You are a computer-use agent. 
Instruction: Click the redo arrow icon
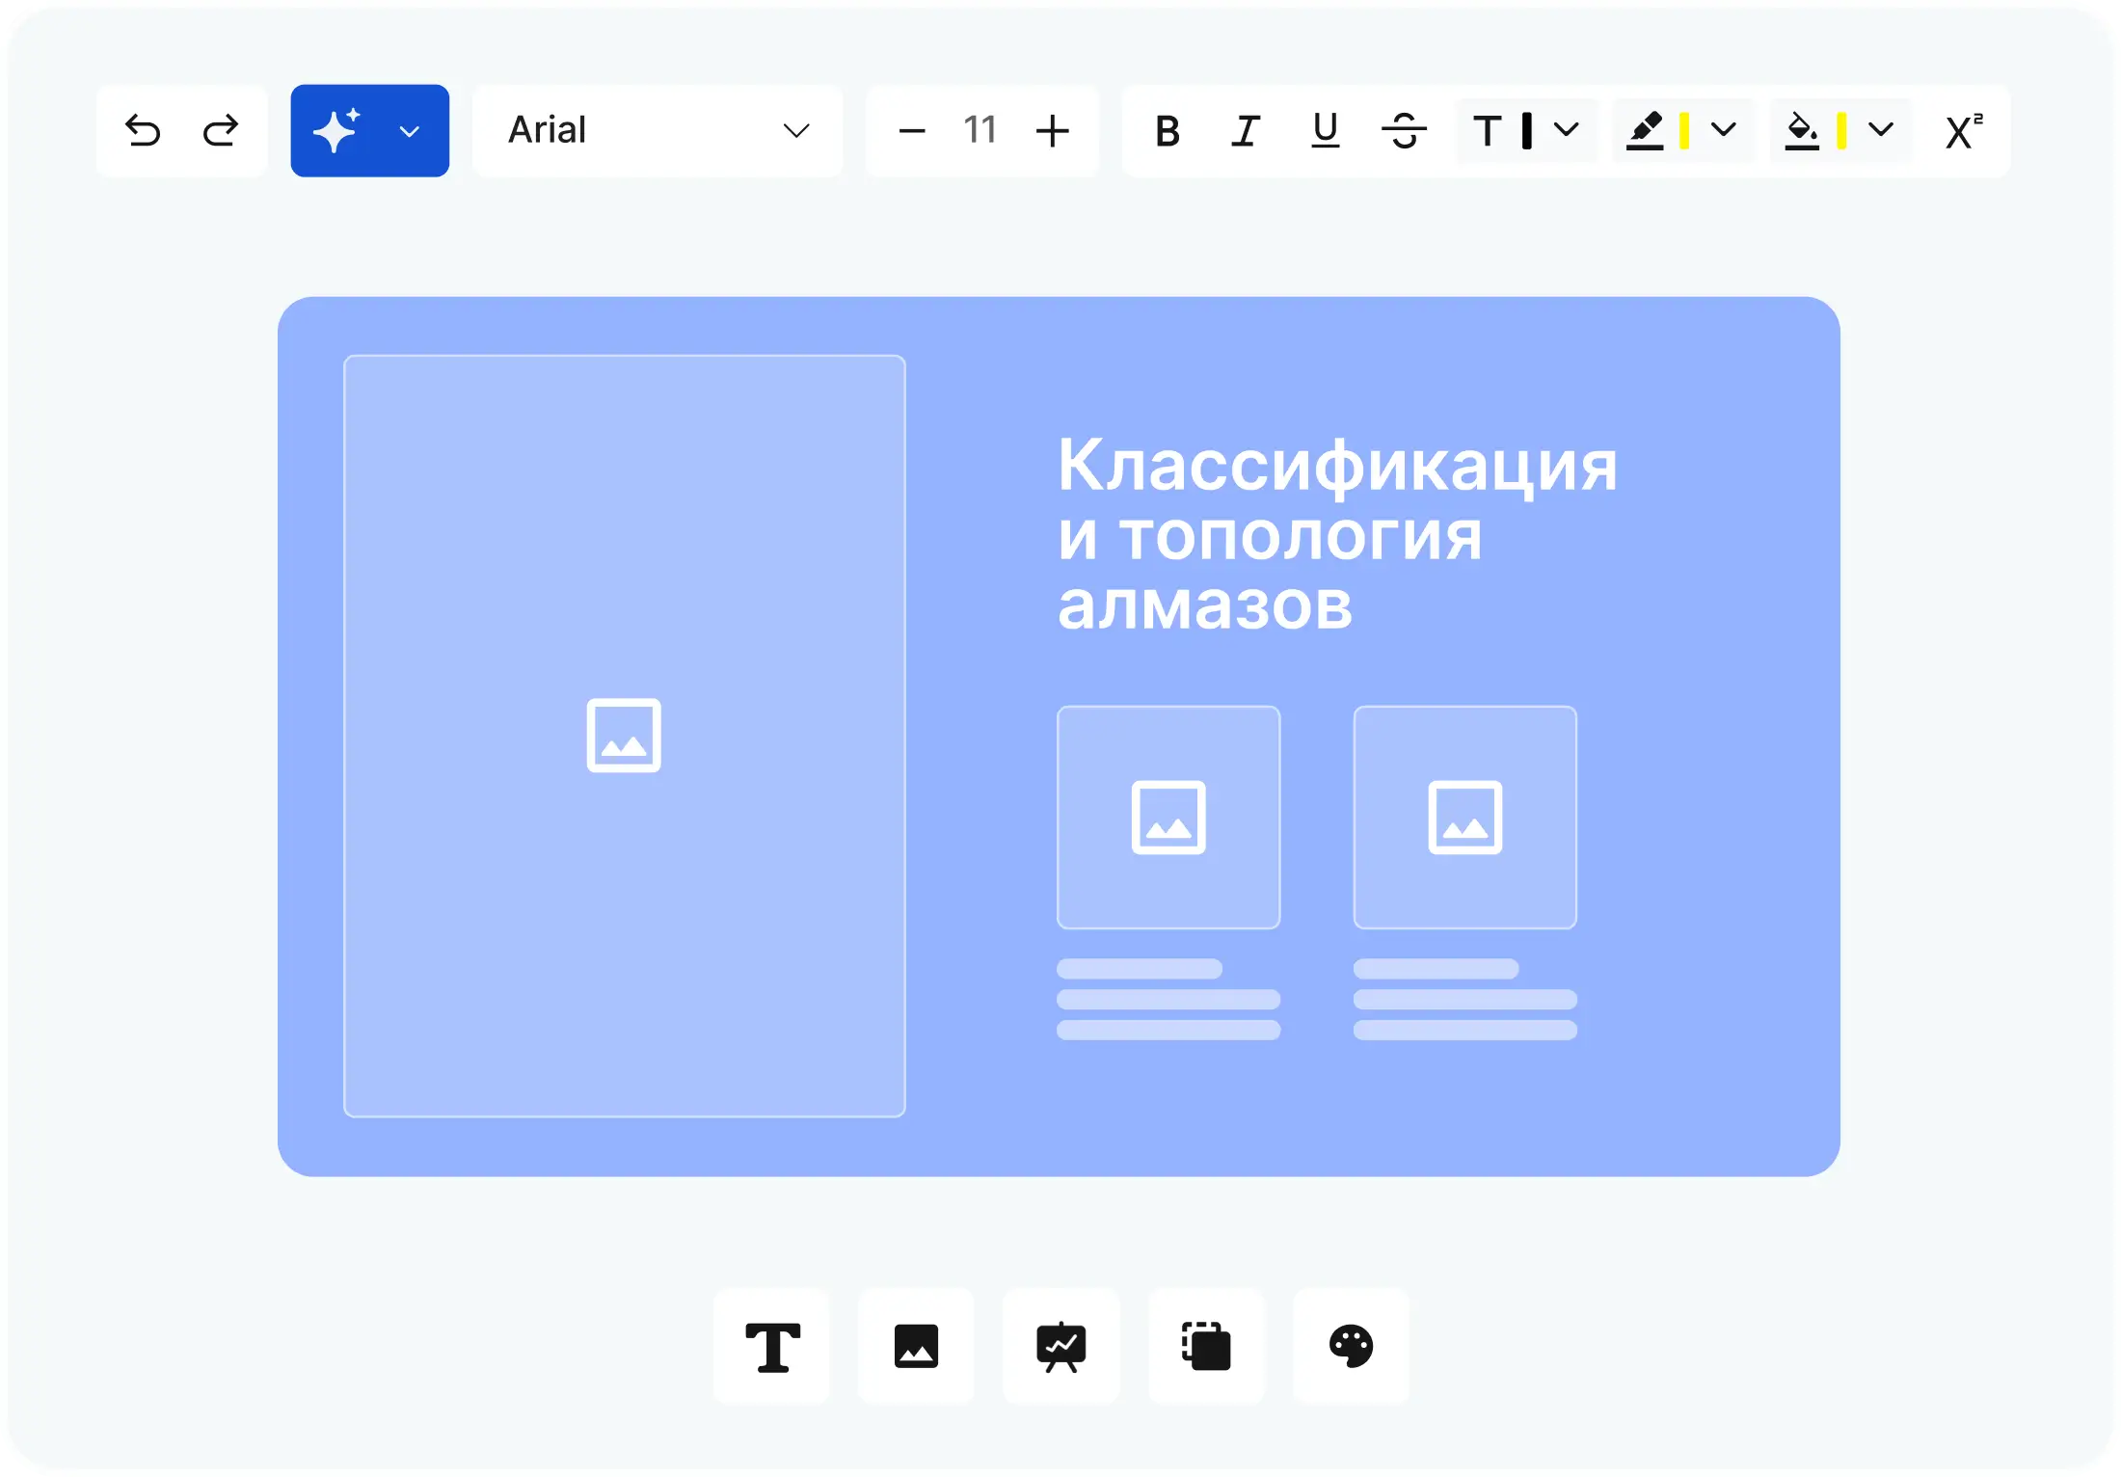[221, 130]
